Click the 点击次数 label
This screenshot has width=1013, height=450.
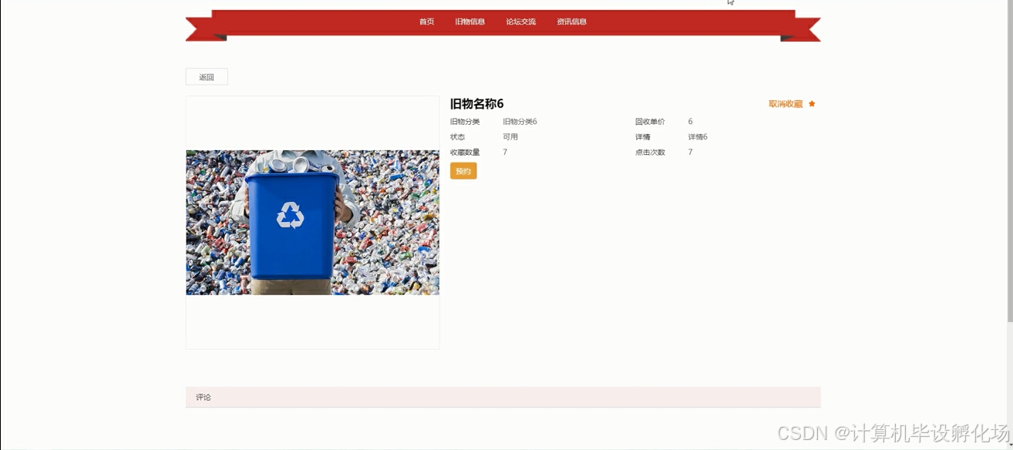pos(650,153)
